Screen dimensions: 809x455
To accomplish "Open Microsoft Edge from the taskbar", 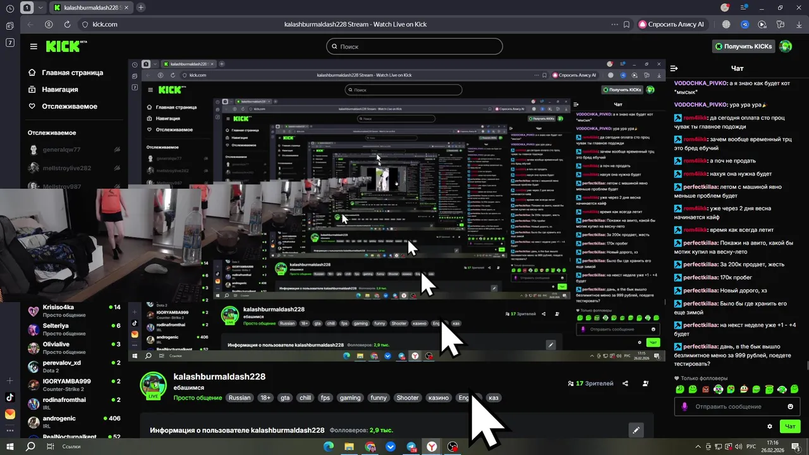I will tap(329, 446).
